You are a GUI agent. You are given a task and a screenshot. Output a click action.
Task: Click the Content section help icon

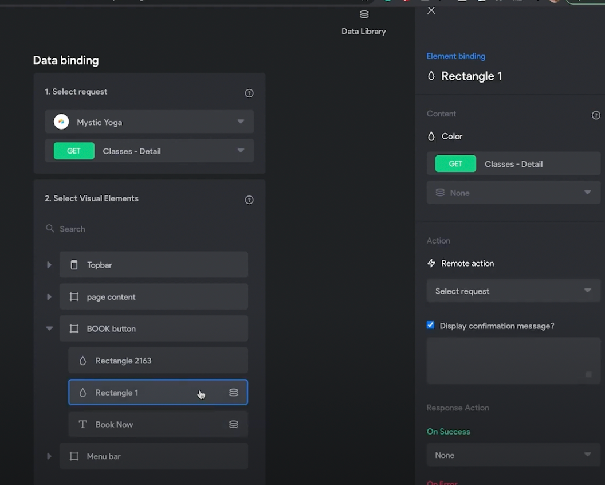click(x=596, y=115)
